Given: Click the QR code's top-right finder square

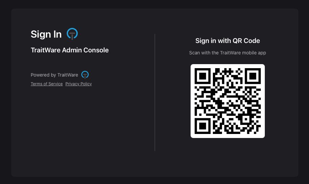Looking at the screenshot, I should coord(253,76).
